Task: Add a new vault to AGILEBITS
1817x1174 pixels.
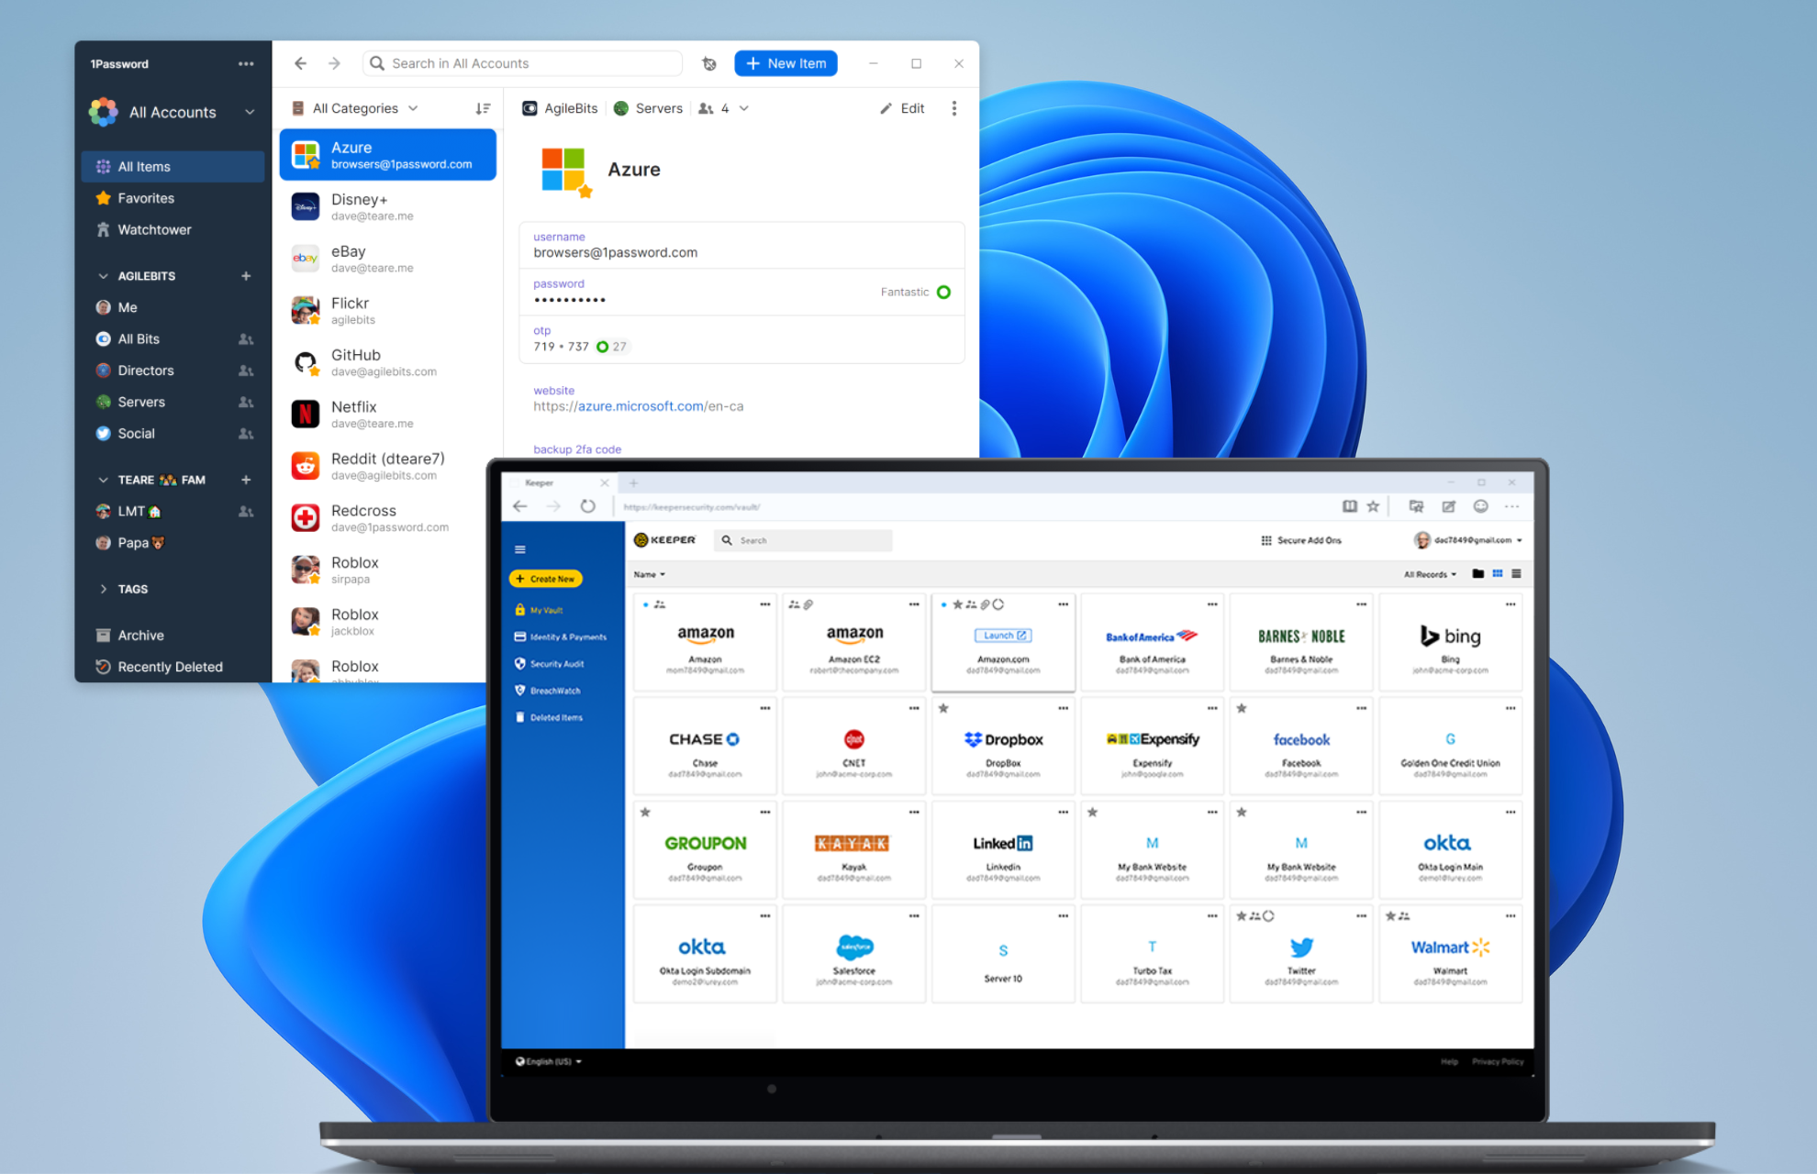Action: (x=246, y=276)
